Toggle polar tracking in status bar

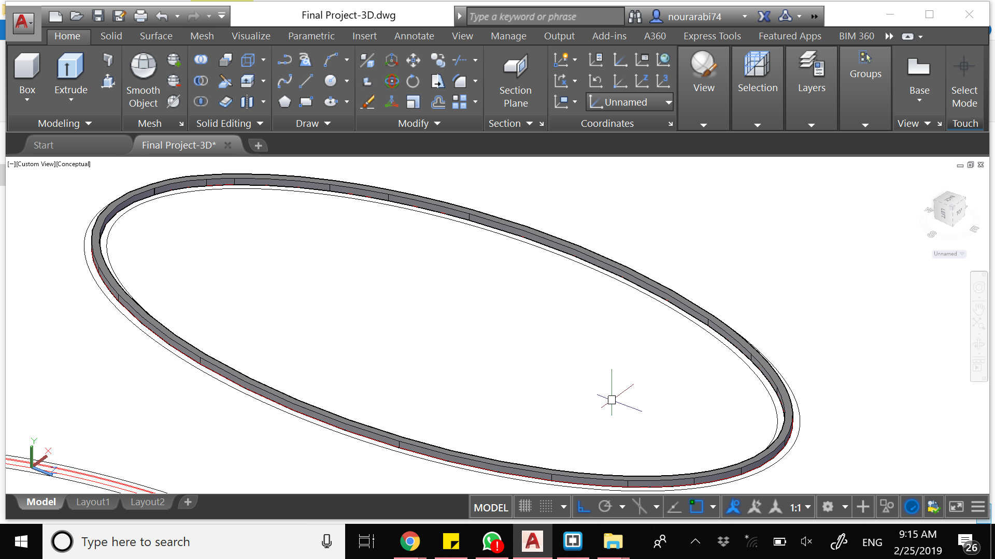click(x=605, y=507)
